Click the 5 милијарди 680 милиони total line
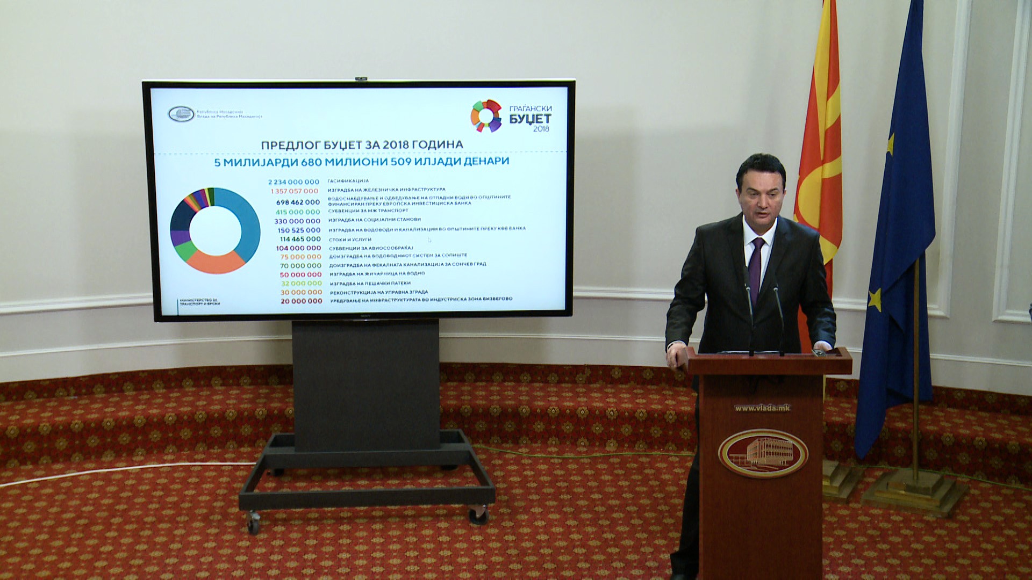 (361, 162)
